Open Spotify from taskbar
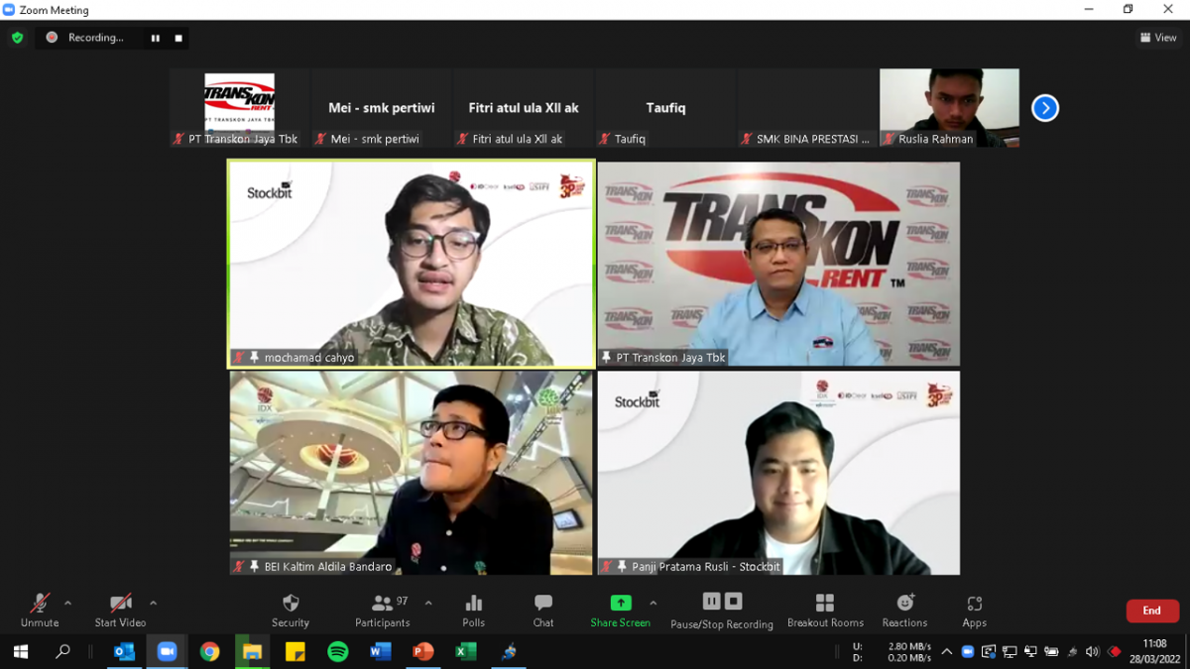The height and width of the screenshot is (669, 1190). pos(338,651)
